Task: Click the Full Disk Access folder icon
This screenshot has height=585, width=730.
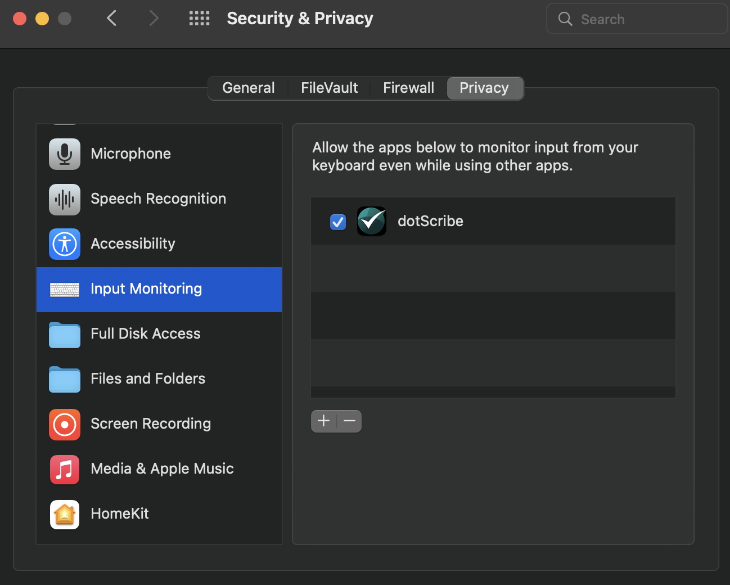Action: click(65, 335)
